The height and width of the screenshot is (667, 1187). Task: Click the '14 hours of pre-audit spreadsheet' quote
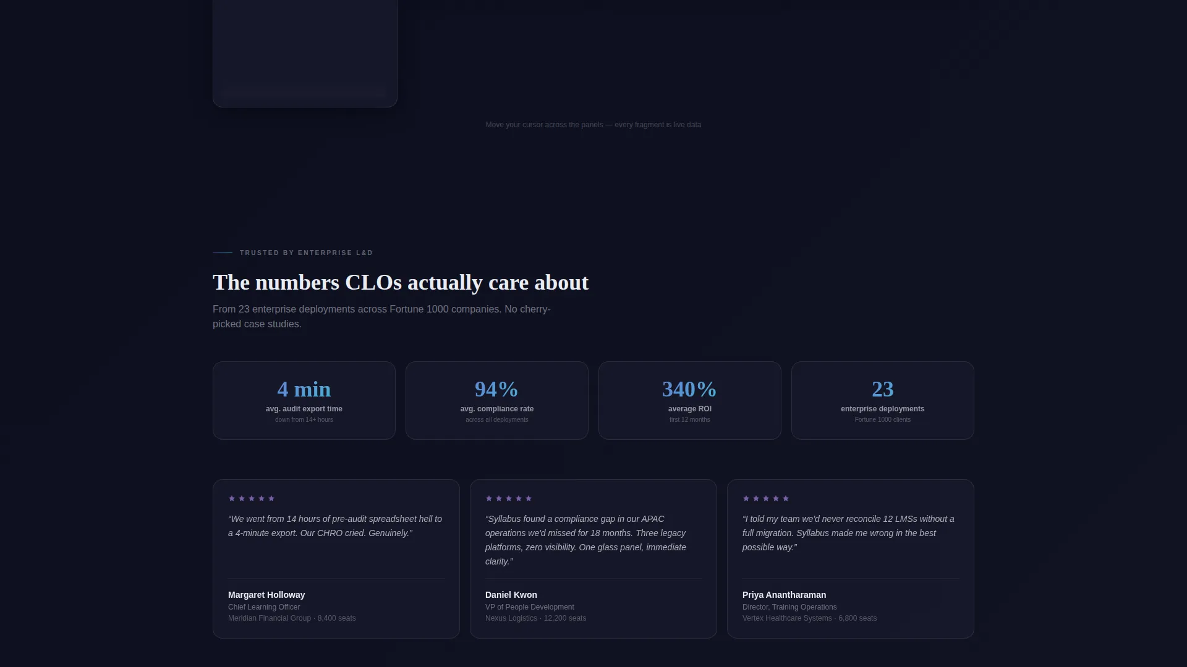click(x=336, y=526)
